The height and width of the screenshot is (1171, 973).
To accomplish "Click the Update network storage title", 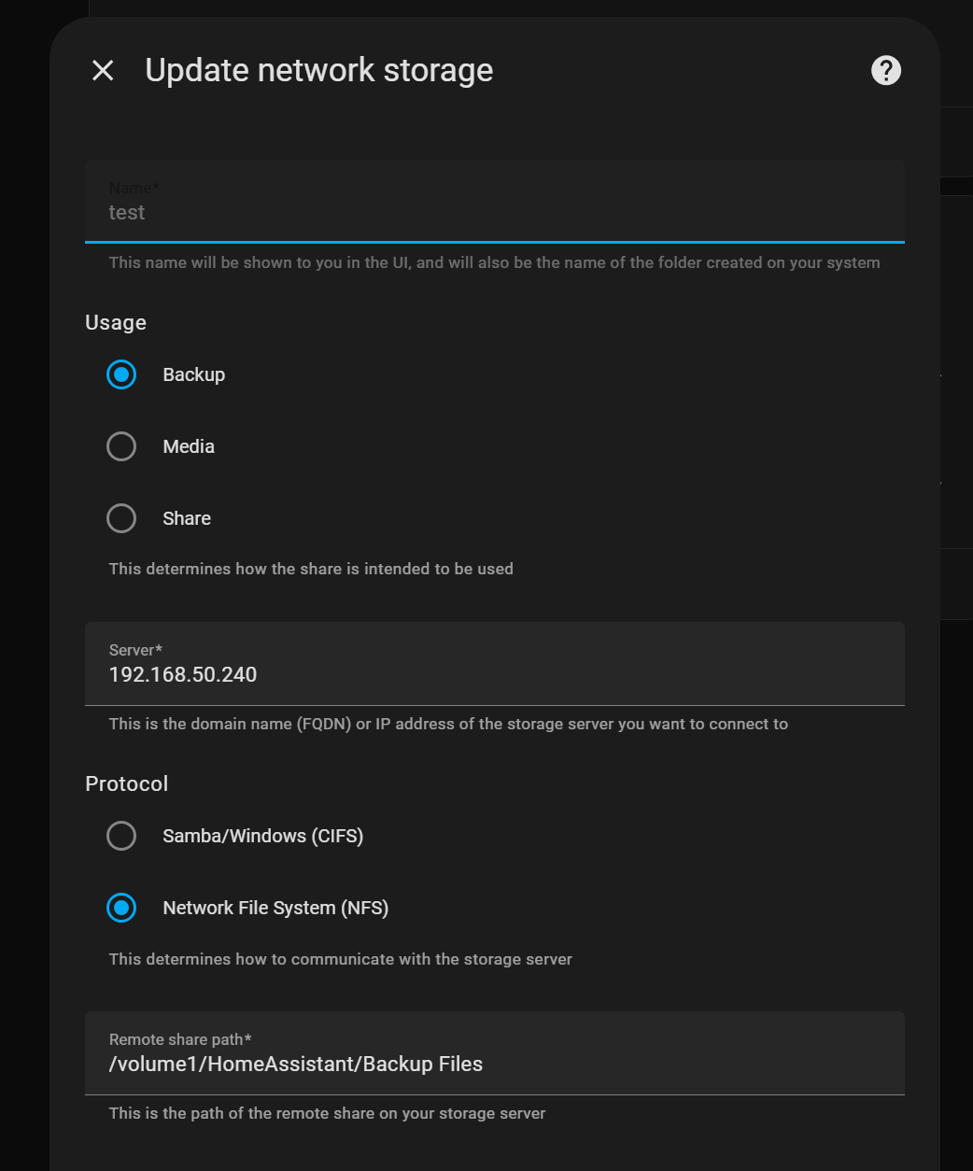I will [x=318, y=70].
